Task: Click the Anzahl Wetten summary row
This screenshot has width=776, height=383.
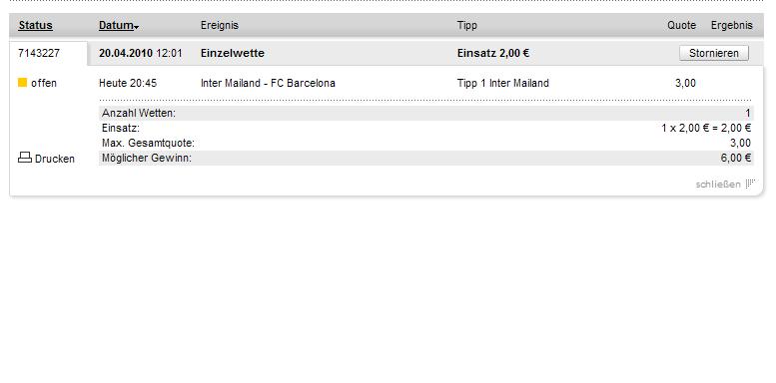Action: point(426,113)
